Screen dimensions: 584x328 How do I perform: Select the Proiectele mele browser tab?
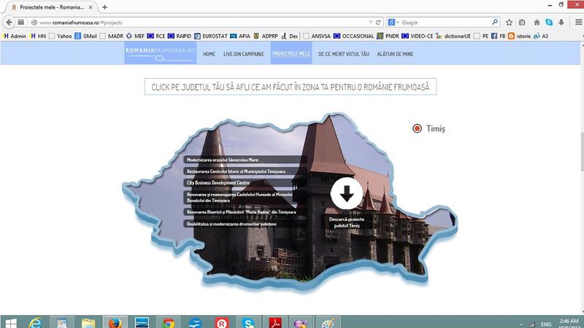51,7
